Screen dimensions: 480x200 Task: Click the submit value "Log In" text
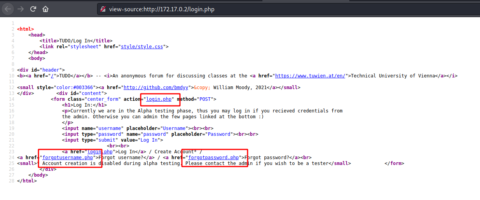(150, 140)
